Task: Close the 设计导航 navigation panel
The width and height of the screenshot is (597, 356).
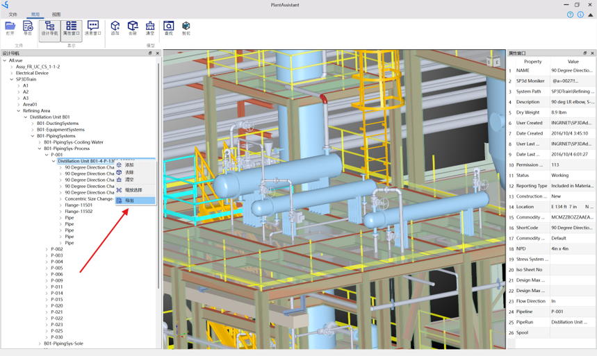Action: pos(158,53)
